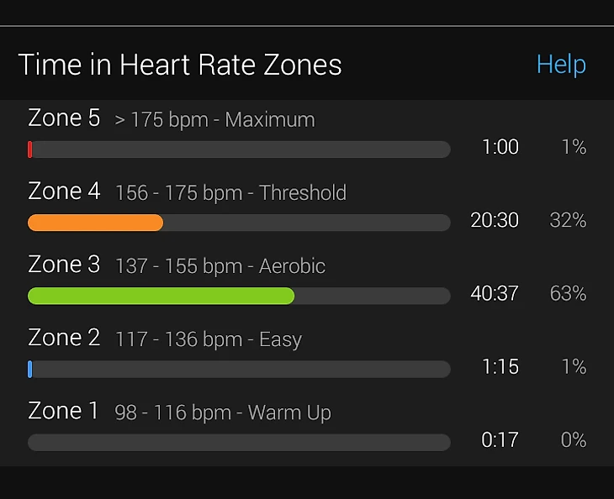This screenshot has height=499, width=614.
Task: Click the empty Zone 1 Warm Up bar
Action: (239, 442)
